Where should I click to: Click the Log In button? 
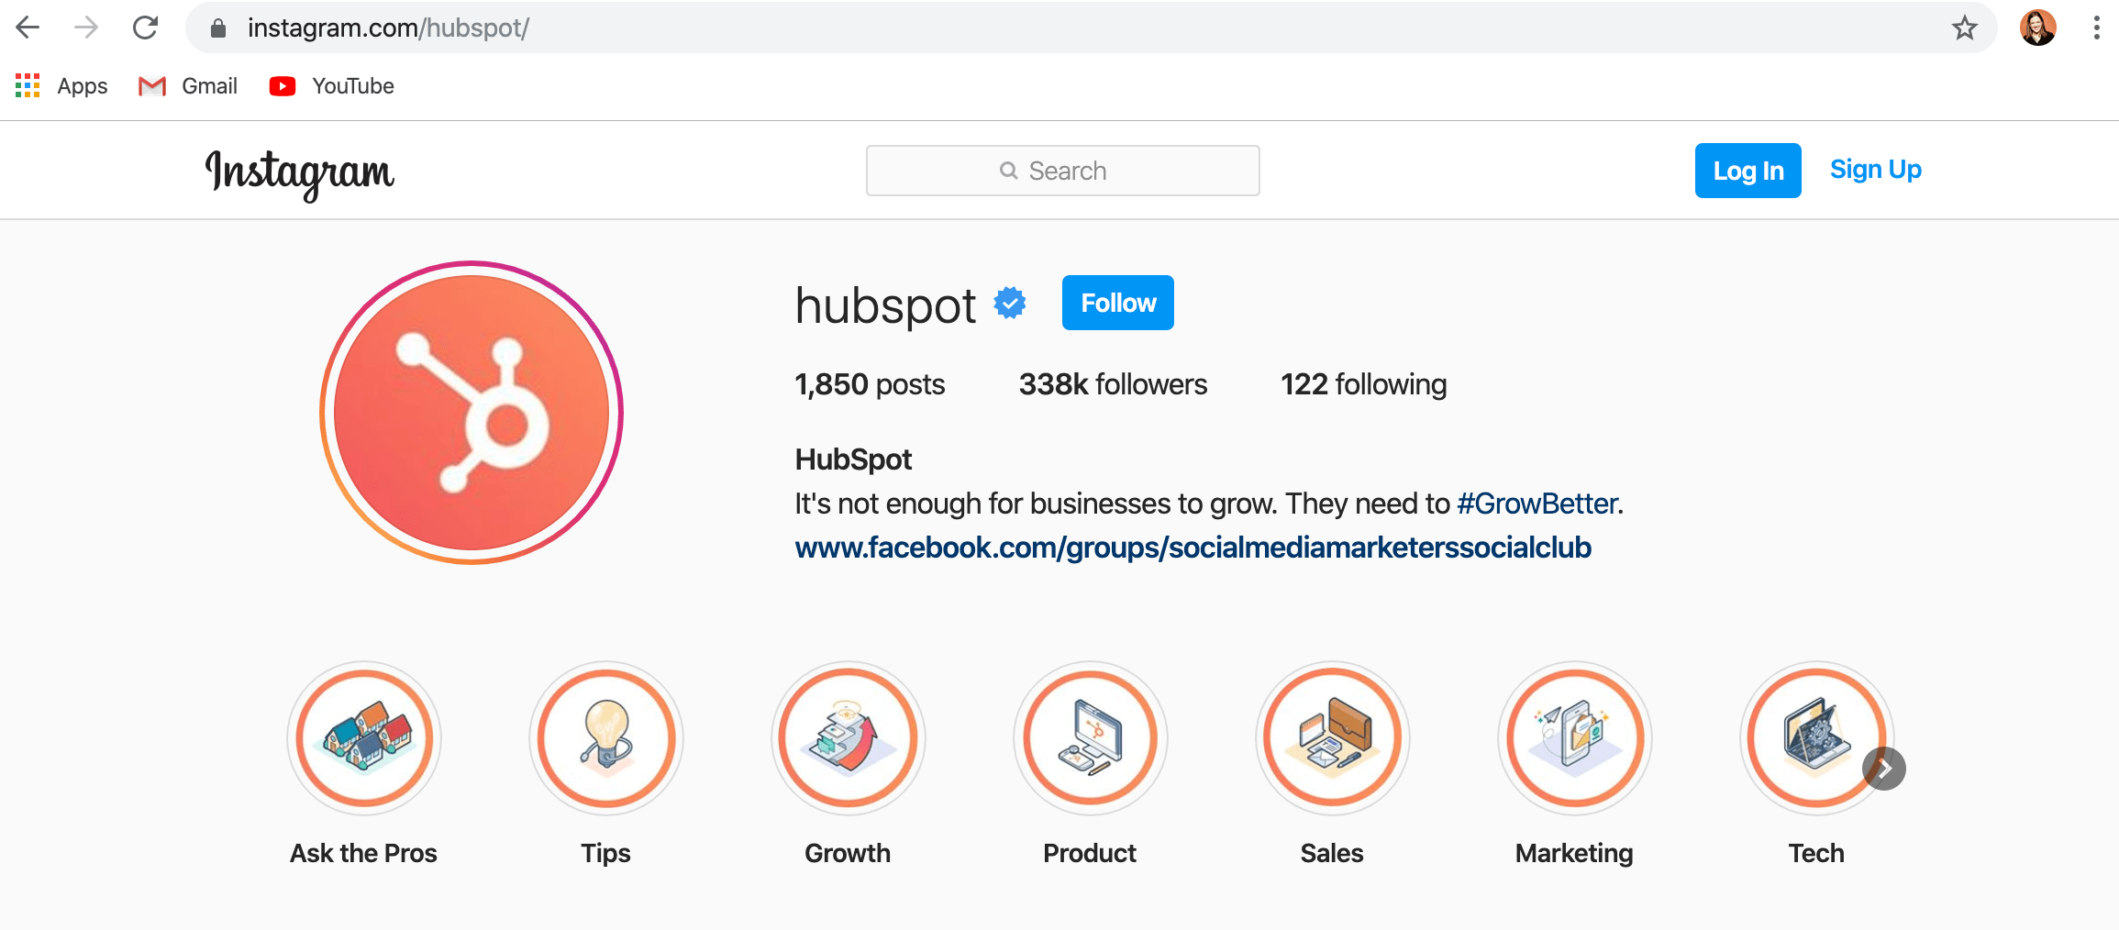click(x=1747, y=171)
